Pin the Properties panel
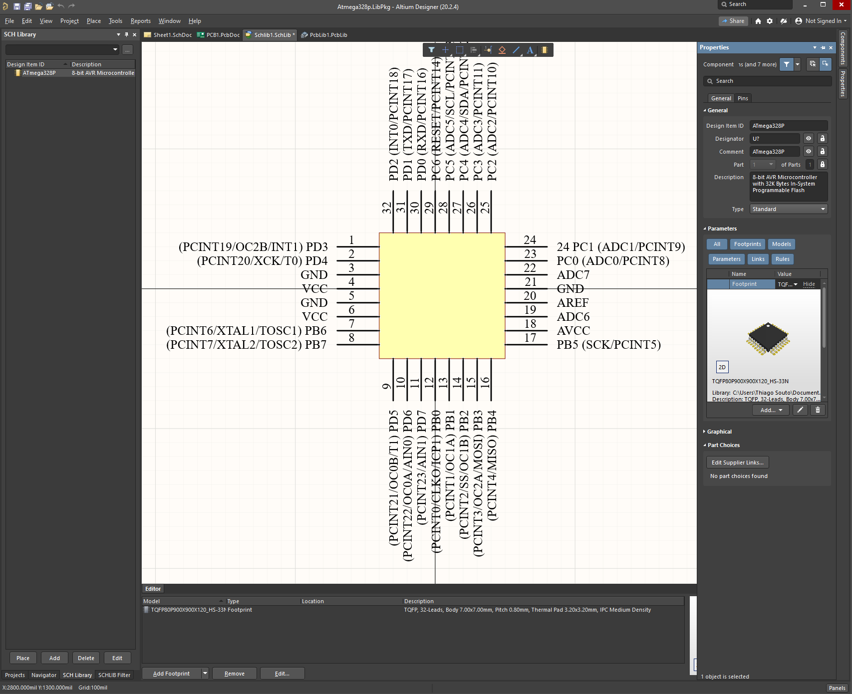This screenshot has width=852, height=694. pyautogui.click(x=823, y=48)
